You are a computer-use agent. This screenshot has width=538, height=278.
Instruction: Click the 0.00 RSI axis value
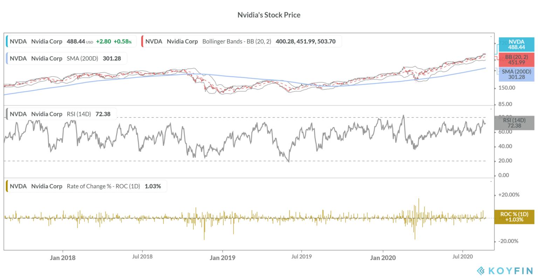(x=504, y=175)
